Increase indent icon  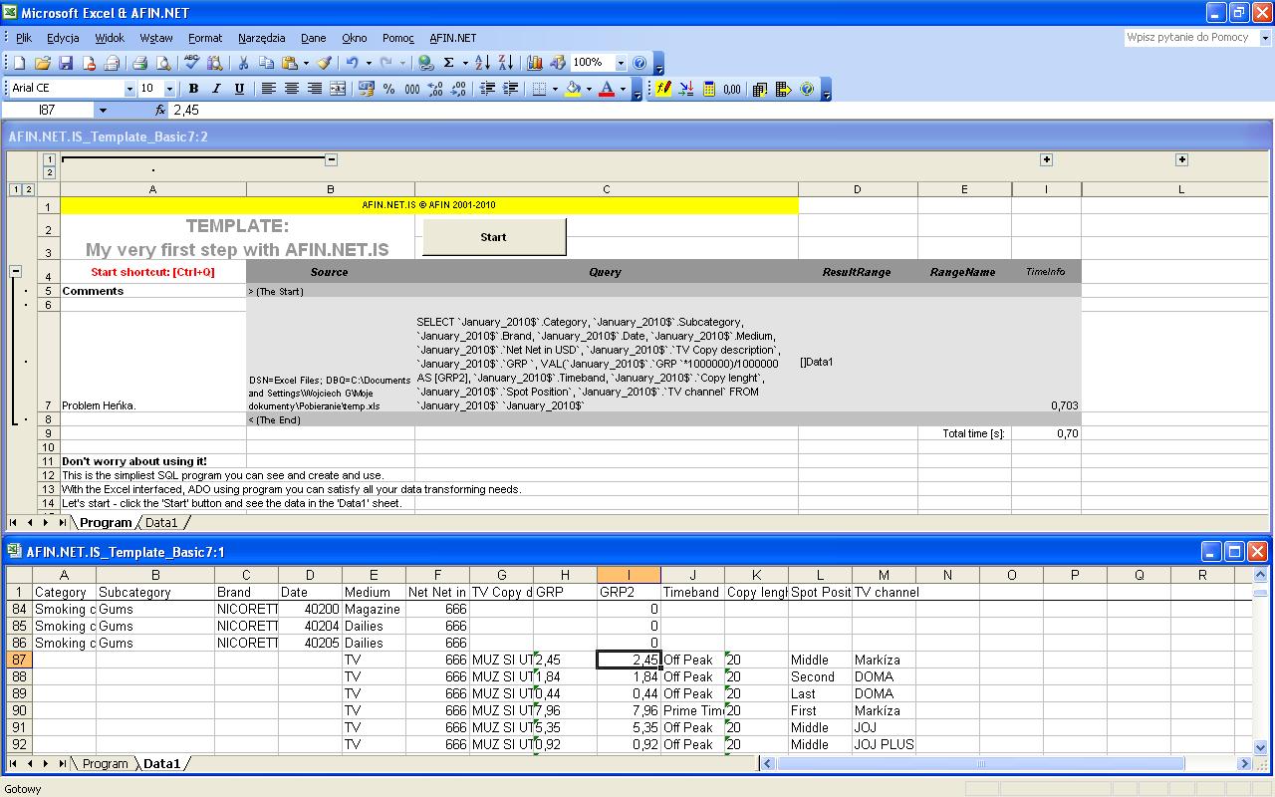coord(510,89)
